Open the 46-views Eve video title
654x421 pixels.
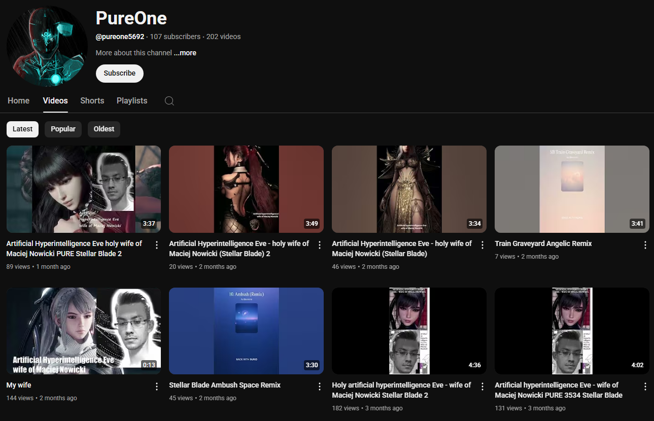(402, 249)
